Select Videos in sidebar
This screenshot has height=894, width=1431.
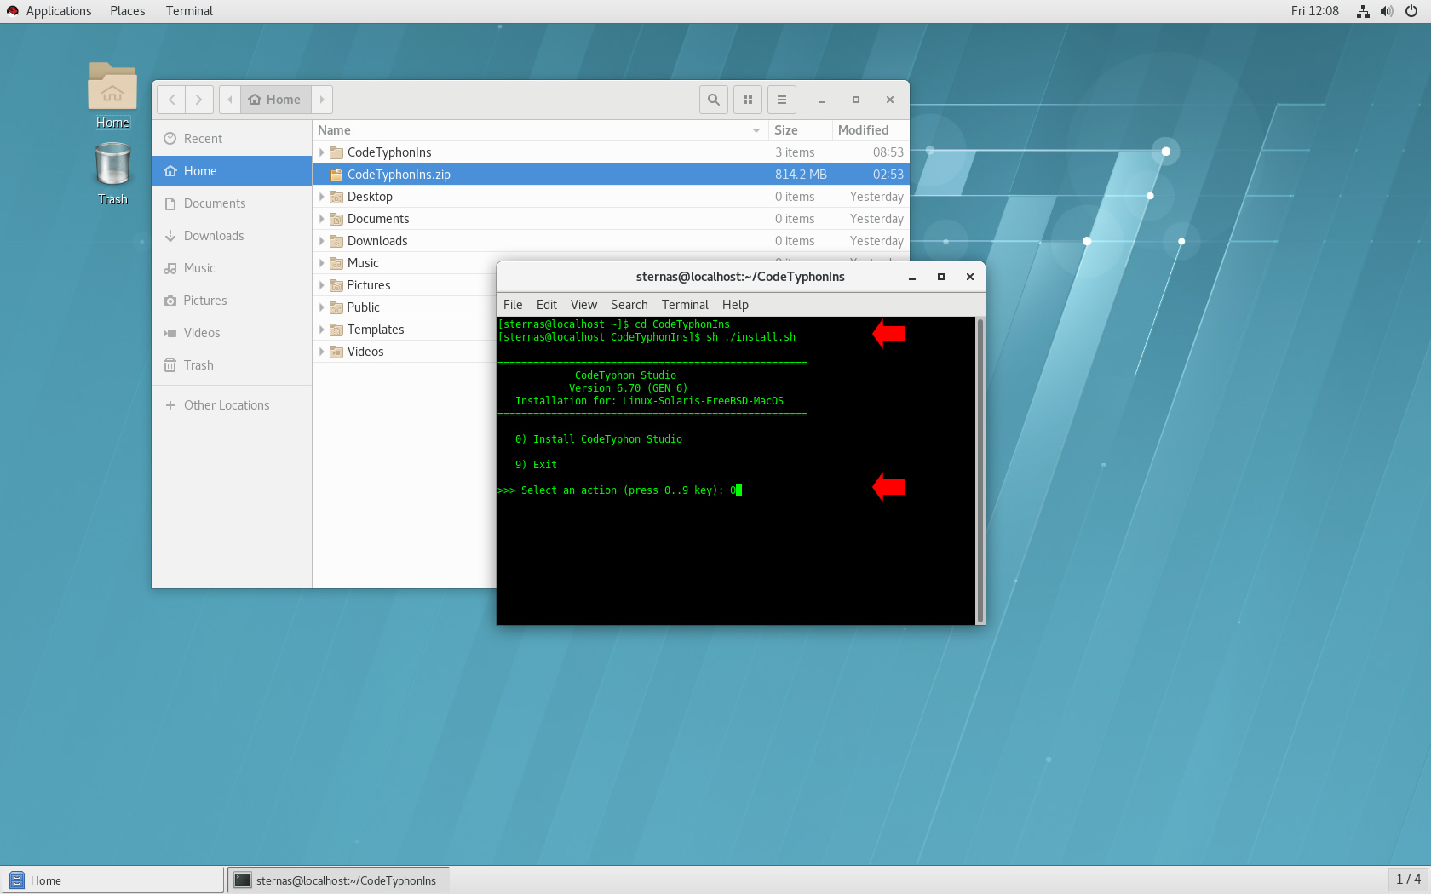pos(232,333)
